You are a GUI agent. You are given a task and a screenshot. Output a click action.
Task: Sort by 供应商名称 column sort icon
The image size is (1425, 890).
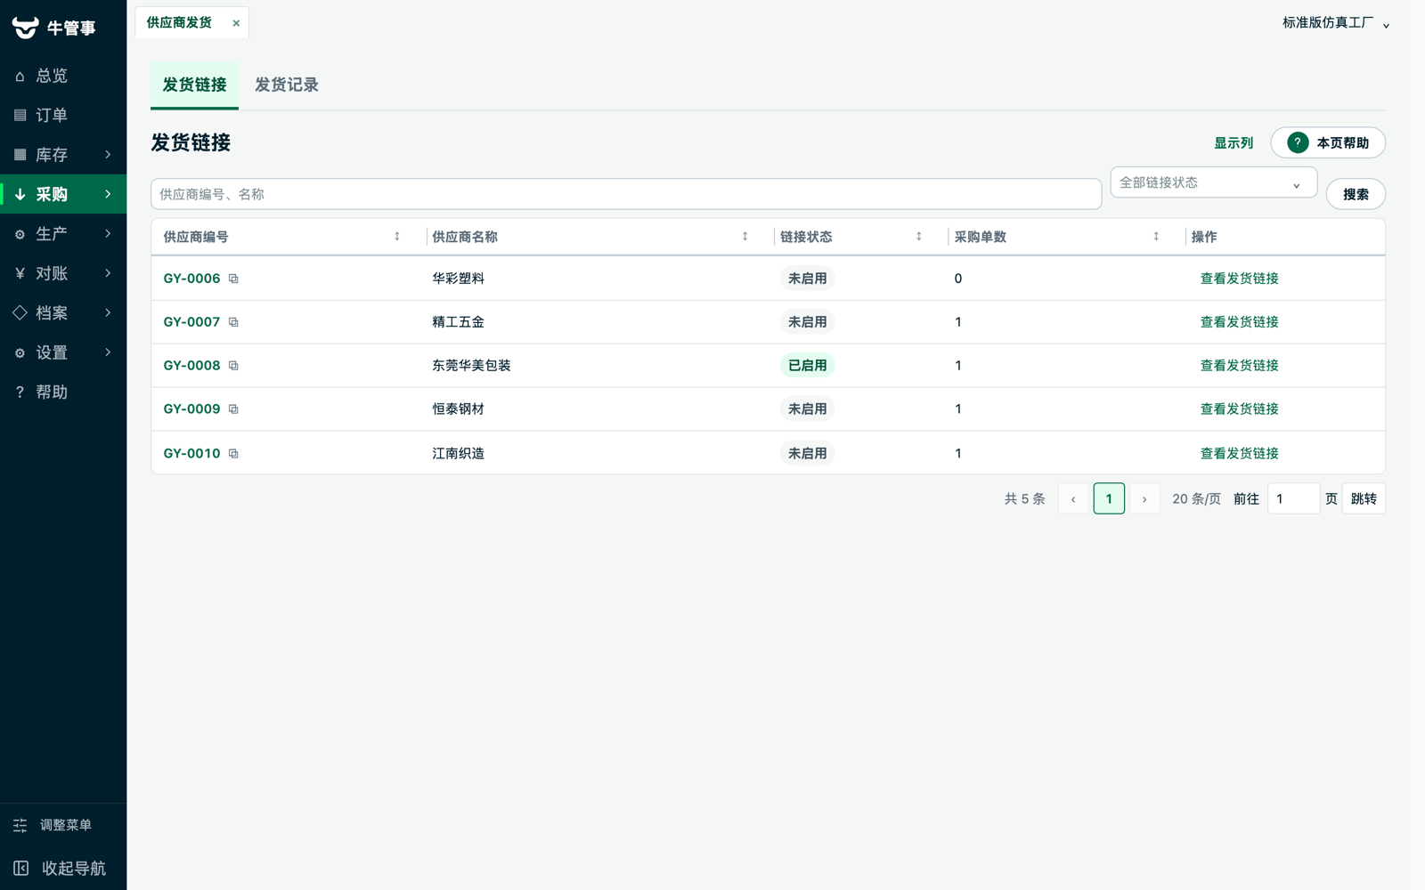[745, 237]
